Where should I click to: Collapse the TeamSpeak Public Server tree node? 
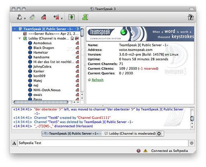[x=14, y=29]
